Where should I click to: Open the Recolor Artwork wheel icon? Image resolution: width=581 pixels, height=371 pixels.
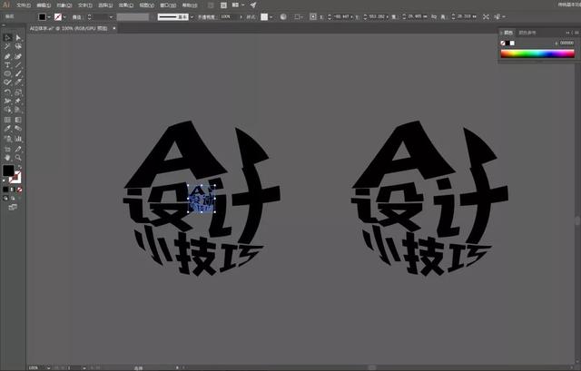click(x=283, y=16)
